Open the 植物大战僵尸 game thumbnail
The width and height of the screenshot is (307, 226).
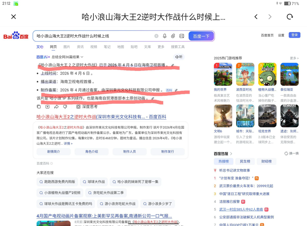point(267,74)
